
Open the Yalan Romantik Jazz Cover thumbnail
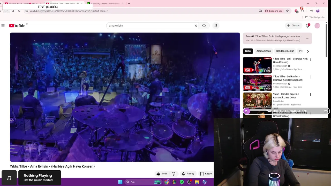tap(257, 100)
